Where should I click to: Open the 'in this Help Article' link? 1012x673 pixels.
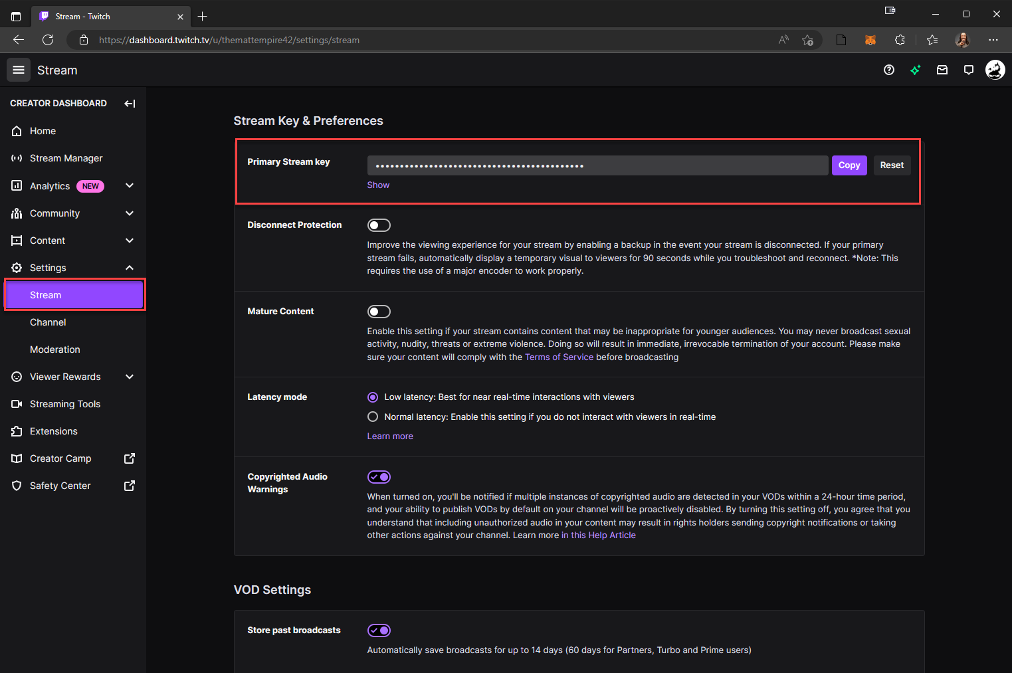[599, 535]
